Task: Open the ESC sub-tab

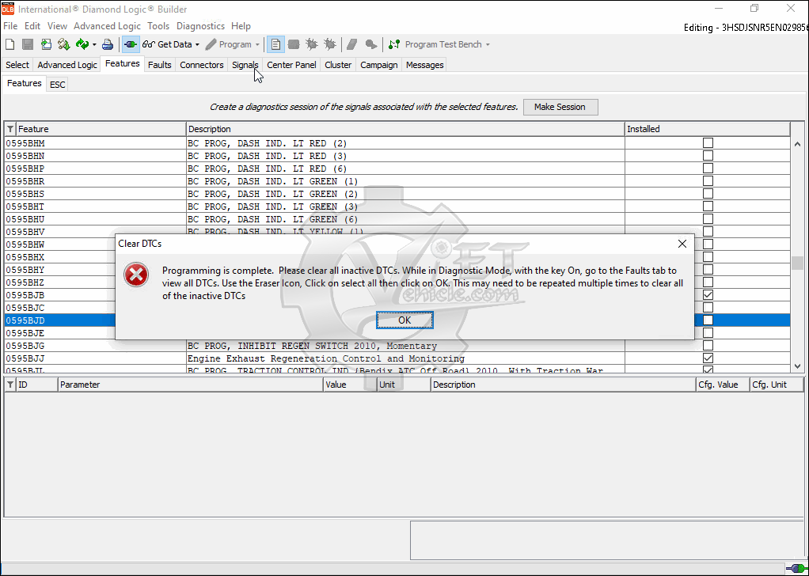Action: 57,85
